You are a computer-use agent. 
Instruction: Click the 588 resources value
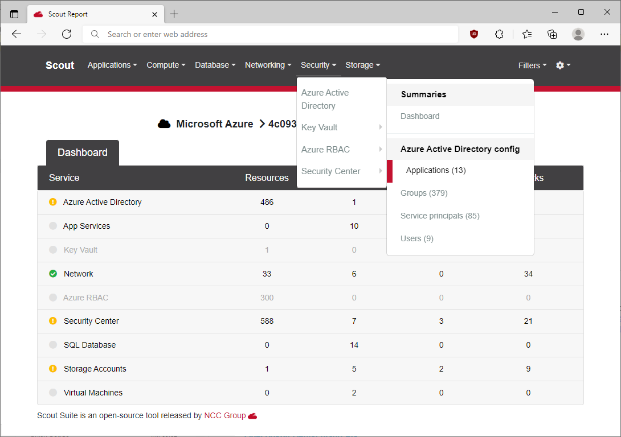click(267, 321)
